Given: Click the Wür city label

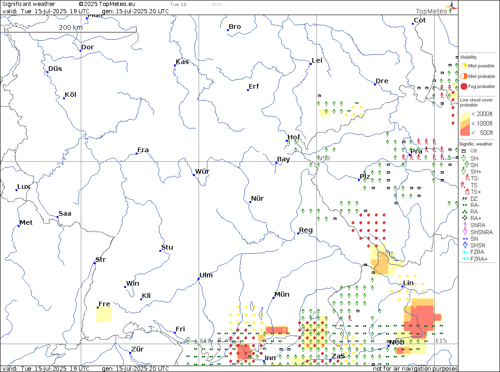Looking at the screenshot, I should click(202, 171).
